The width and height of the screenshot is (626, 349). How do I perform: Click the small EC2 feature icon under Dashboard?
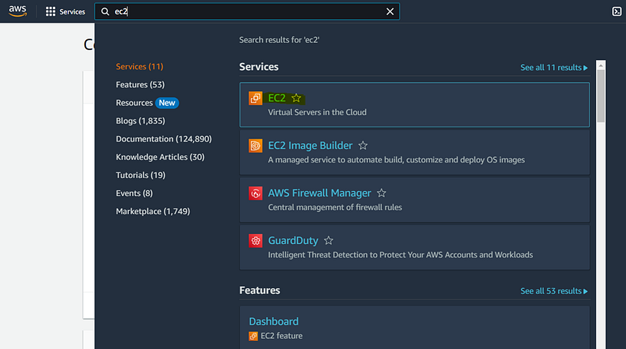[253, 336]
